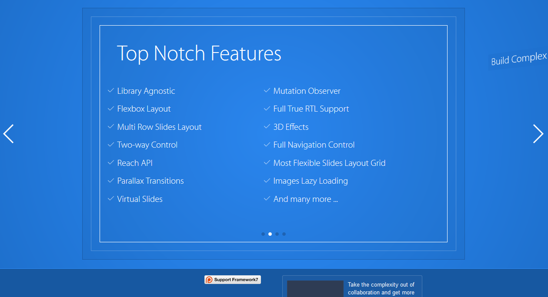Image resolution: width=548 pixels, height=297 pixels.
Task: Open the collaboration ad thumbnail image
Action: tap(315, 289)
